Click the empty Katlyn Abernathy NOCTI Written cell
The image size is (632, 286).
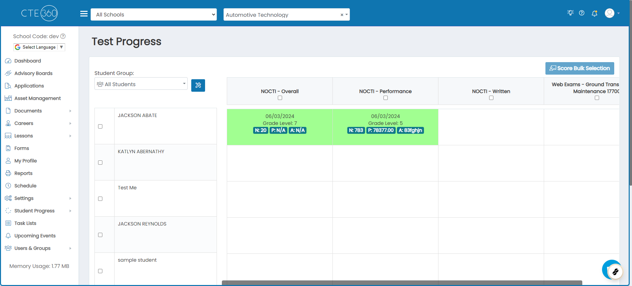coord(491,163)
